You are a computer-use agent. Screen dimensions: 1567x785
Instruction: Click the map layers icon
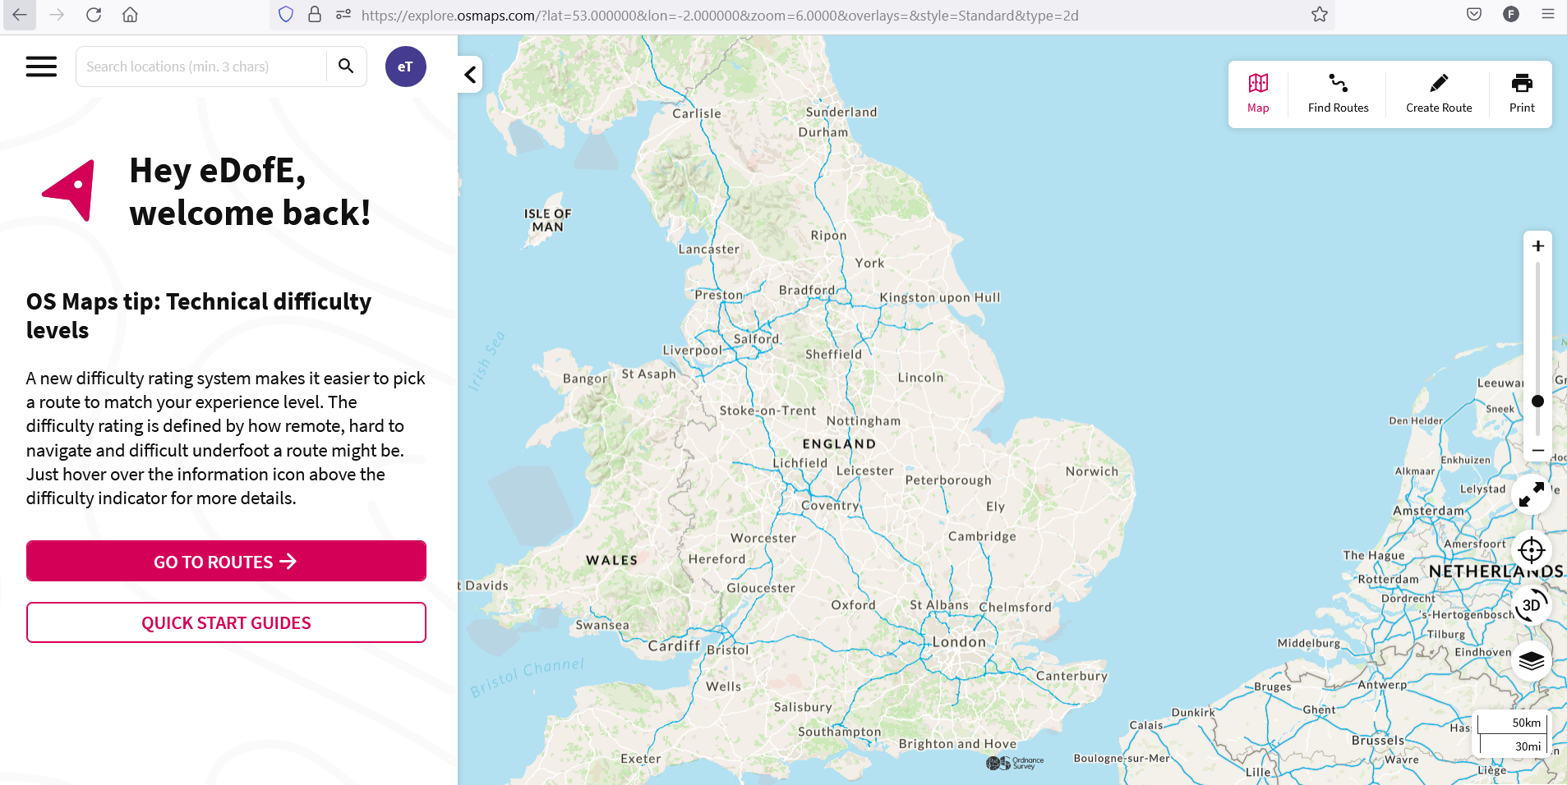[x=1530, y=660]
